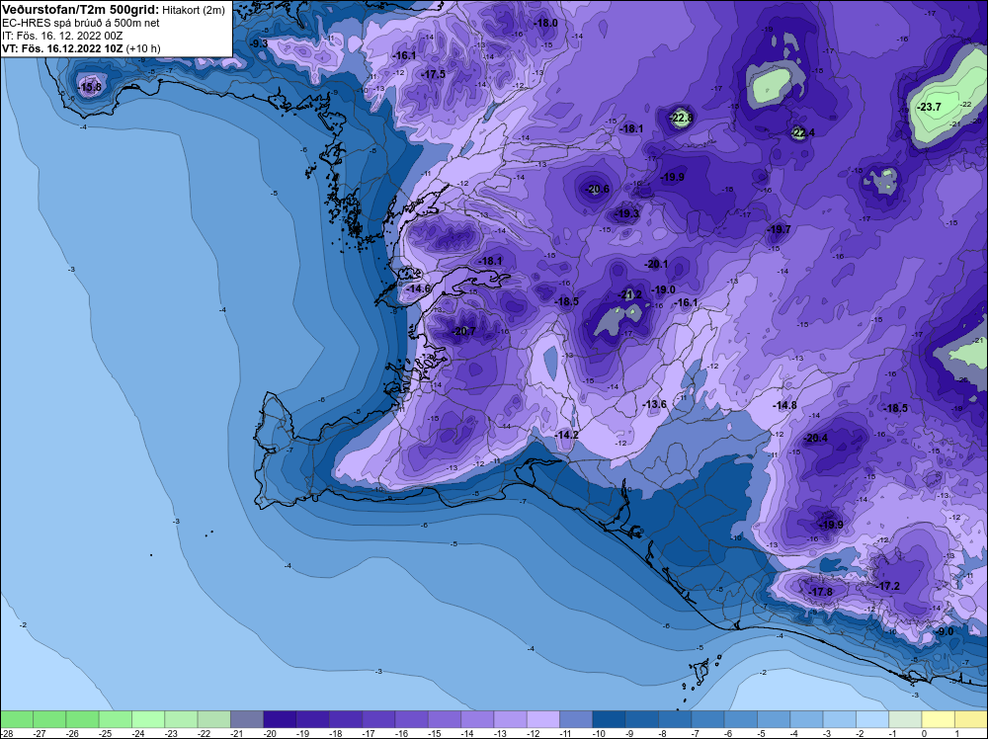This screenshot has height=739, width=988.
Task: Click the -15.8 value near the northwest peninsula
Action: (90, 88)
